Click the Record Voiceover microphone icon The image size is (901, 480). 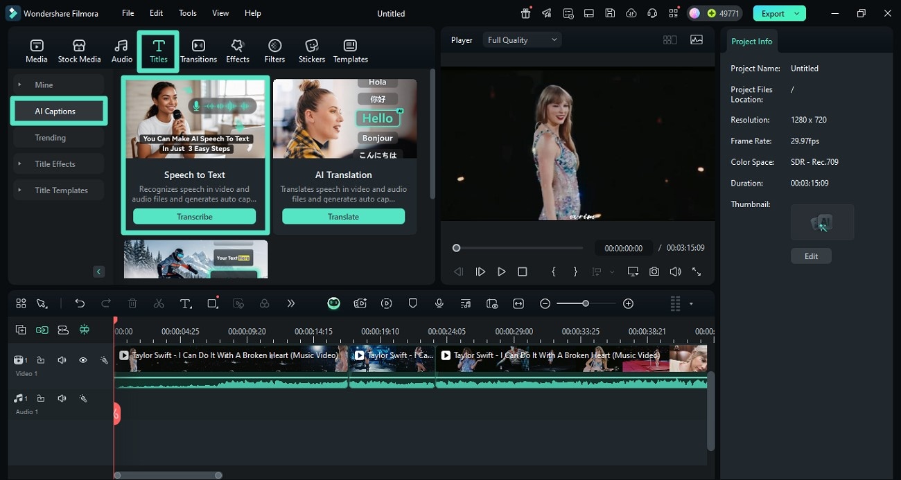coord(439,303)
